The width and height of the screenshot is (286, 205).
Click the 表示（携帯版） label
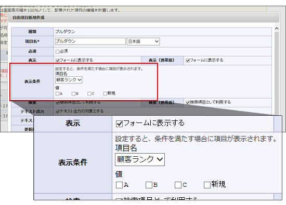coord(162,60)
